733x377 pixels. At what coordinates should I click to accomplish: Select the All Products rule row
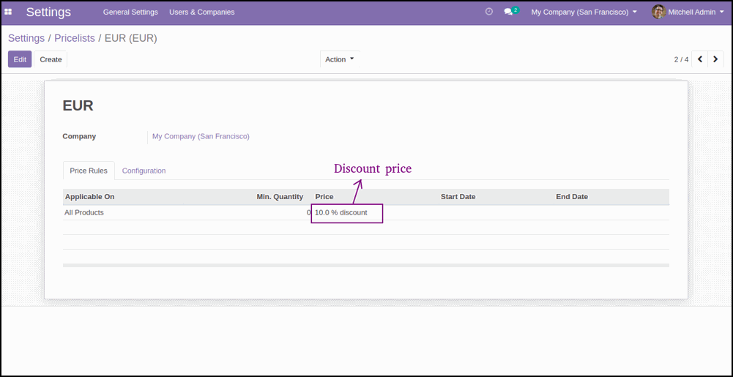[x=366, y=212]
